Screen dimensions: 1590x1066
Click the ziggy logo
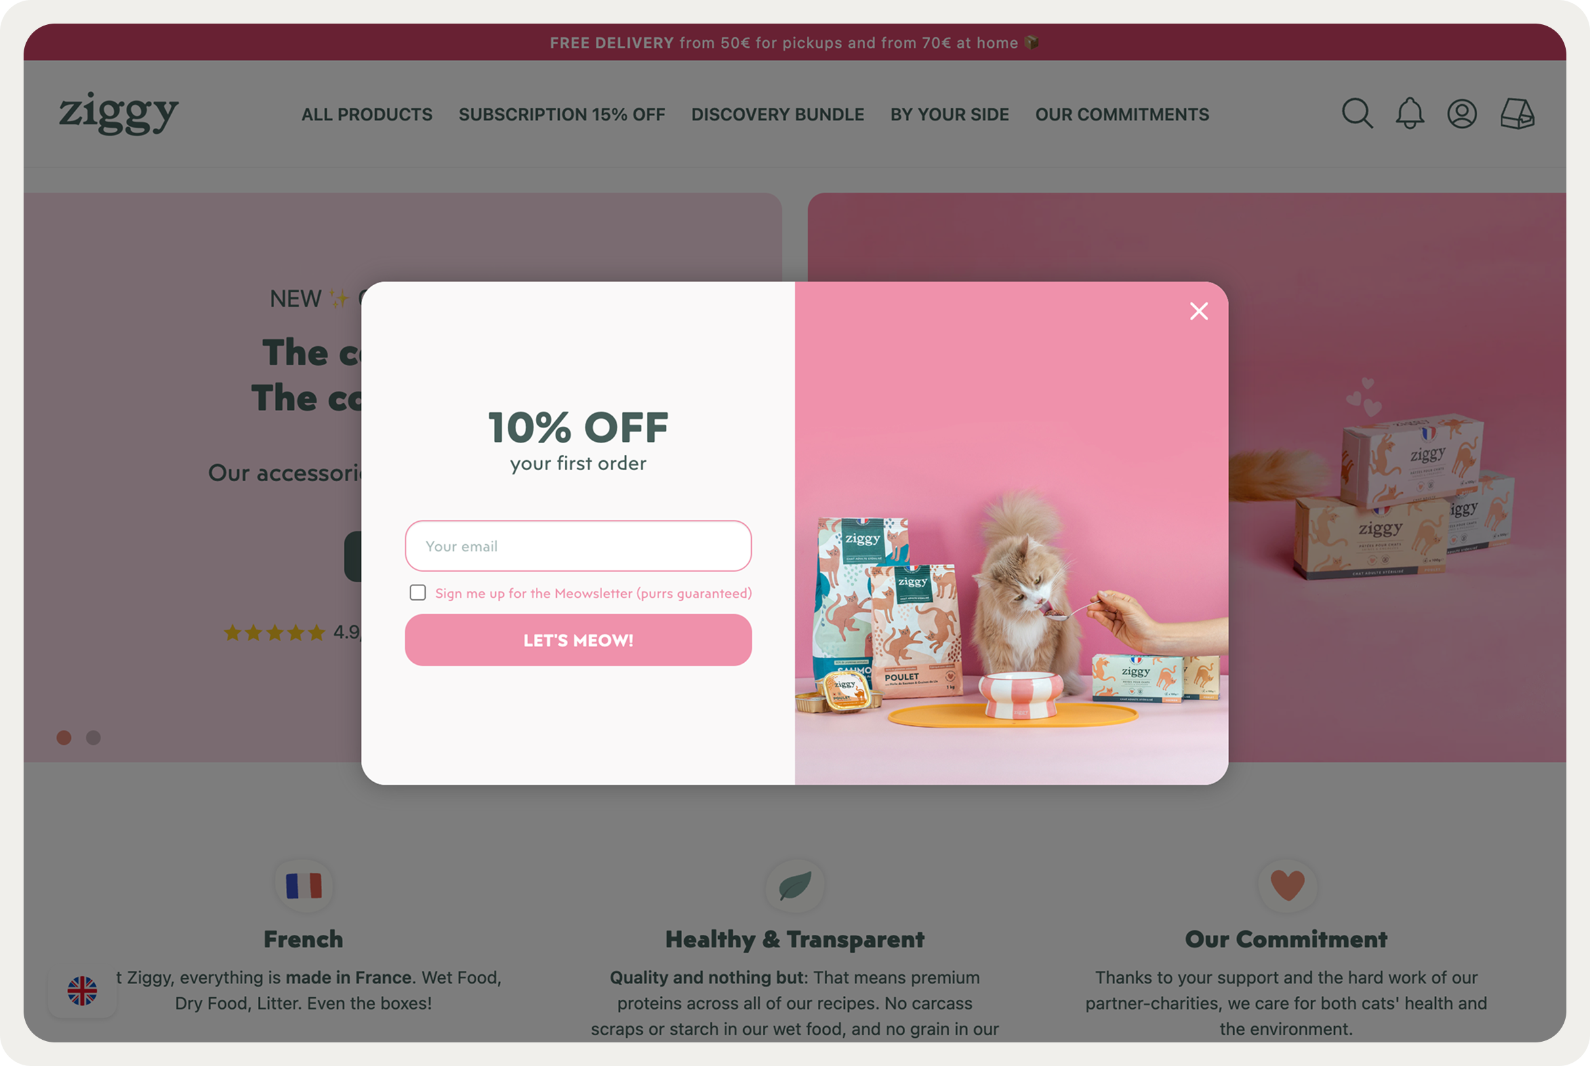[119, 113]
